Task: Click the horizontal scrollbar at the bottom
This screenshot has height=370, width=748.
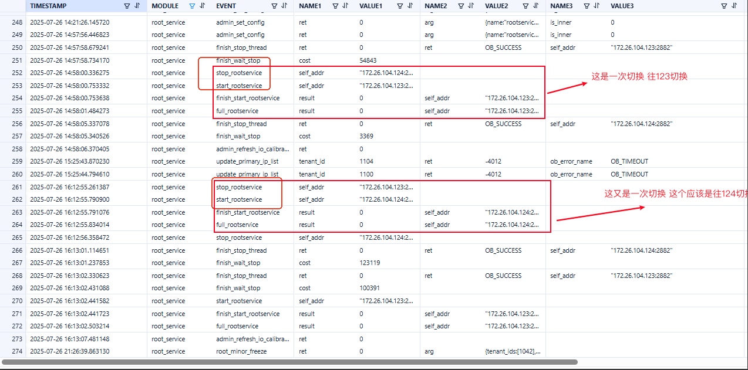Action: coord(289,362)
